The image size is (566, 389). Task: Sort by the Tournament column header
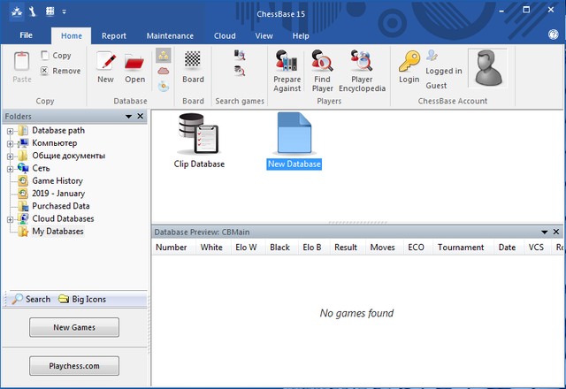460,248
